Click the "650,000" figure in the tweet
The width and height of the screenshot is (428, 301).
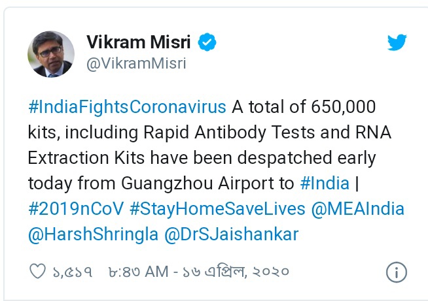click(x=335, y=106)
